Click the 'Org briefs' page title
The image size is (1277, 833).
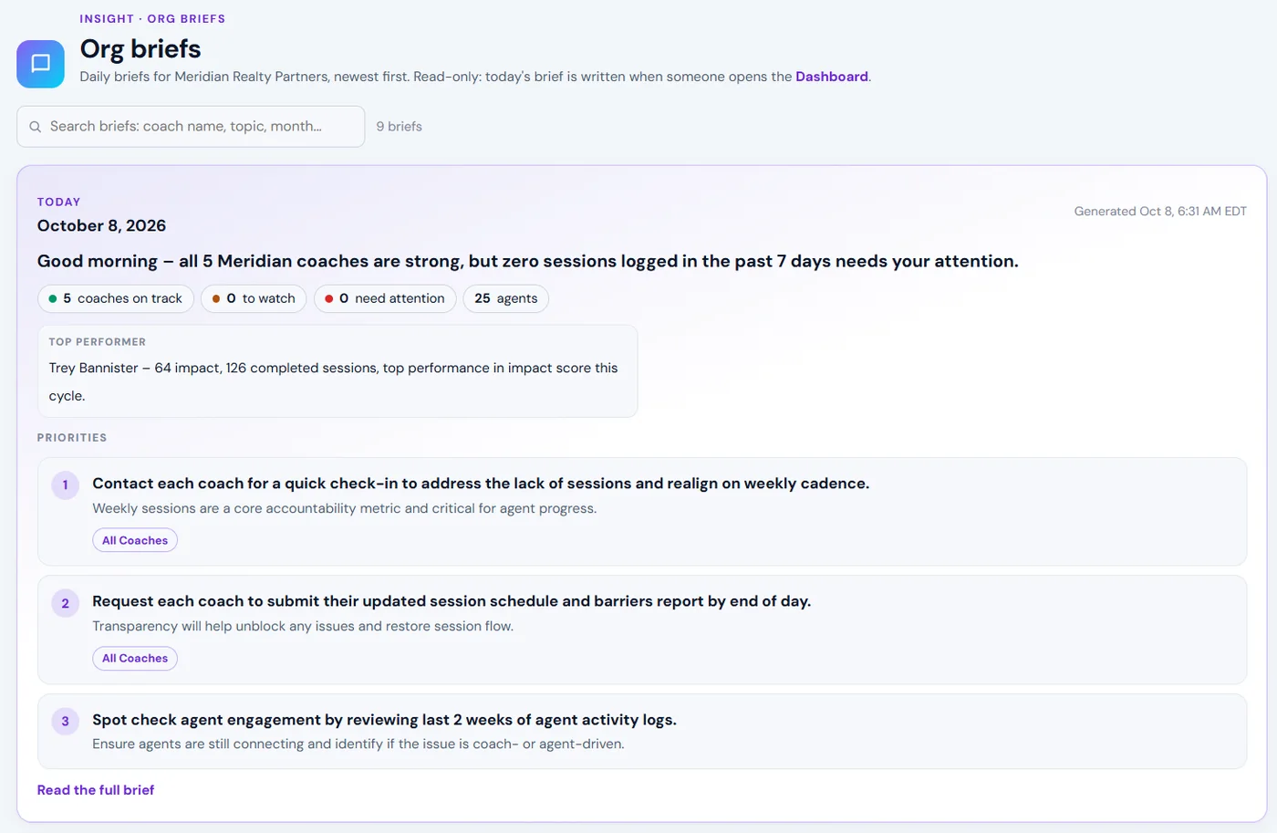point(140,48)
